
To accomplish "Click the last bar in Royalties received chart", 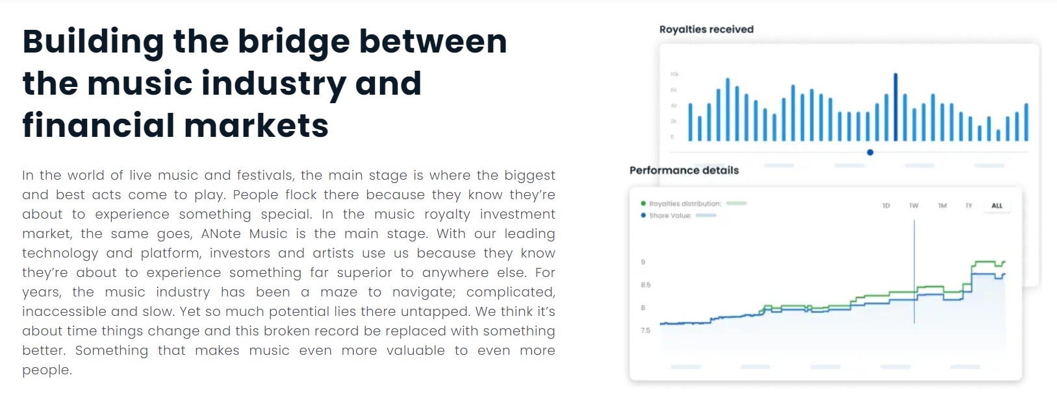I will pos(1026,122).
